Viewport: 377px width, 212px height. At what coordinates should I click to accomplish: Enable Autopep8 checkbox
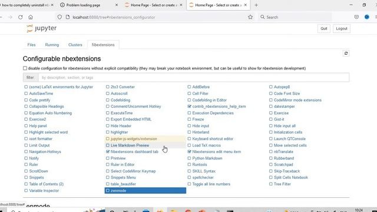[271, 87]
